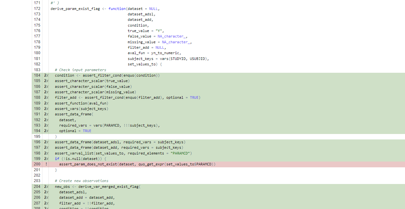Click assert_function(aval_fun) line
The height and width of the screenshot is (209, 405).
pos(82,103)
